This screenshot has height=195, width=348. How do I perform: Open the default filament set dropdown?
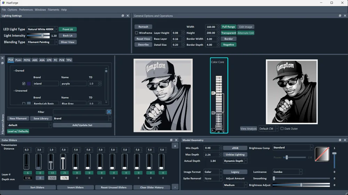[x=30, y=125]
